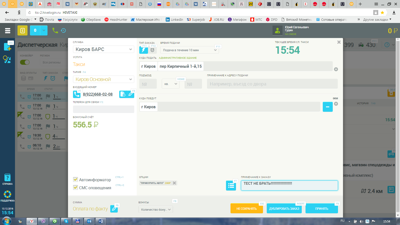Click the ПРИНЯТЬ button
This screenshot has height=225, width=400.
pyautogui.click(x=321, y=208)
